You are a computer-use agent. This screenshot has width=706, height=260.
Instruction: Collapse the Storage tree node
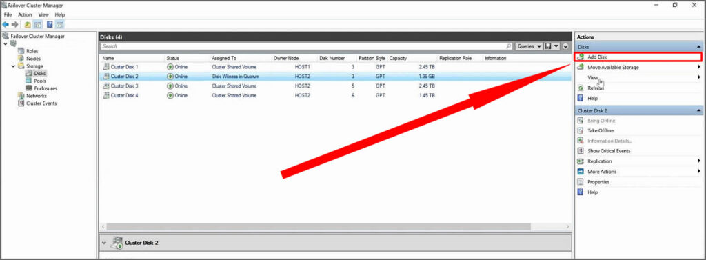pos(13,66)
